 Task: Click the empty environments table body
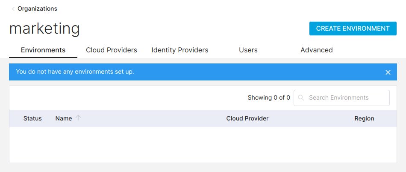(203, 145)
